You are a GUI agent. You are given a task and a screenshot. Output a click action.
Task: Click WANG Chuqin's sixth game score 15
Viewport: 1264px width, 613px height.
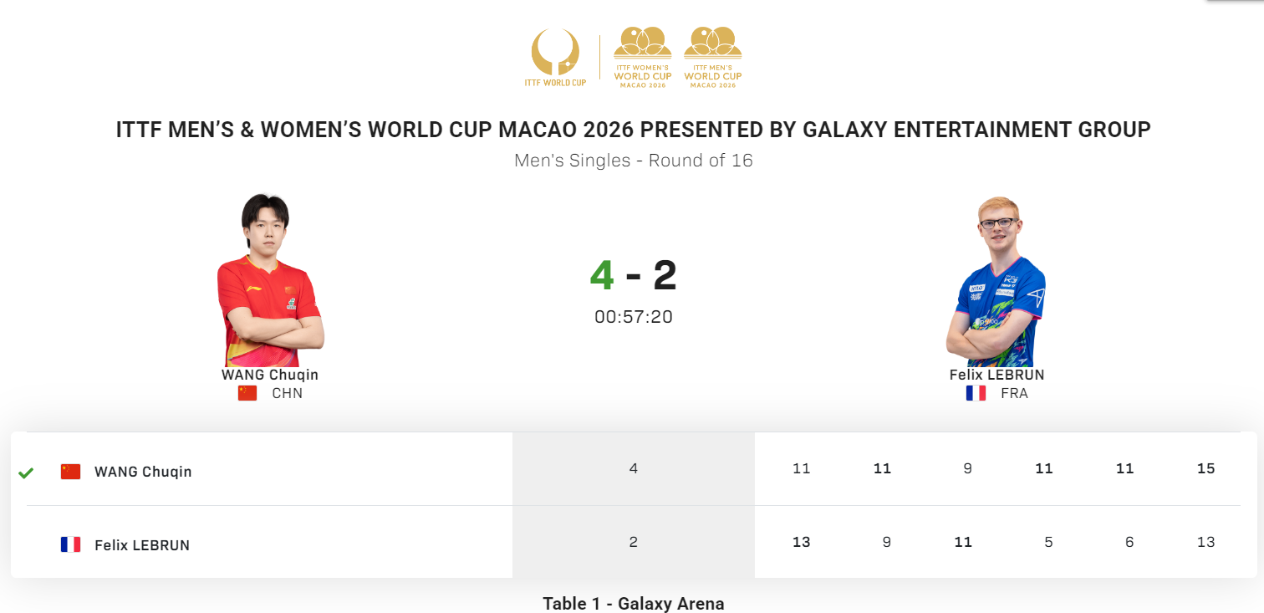point(1205,468)
